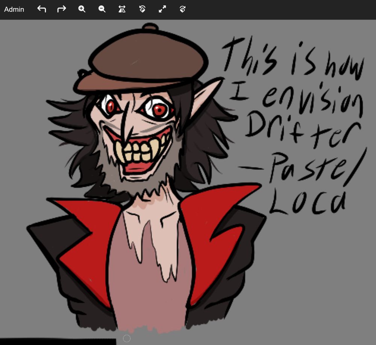The height and width of the screenshot is (345, 376).
Task: Undo the last stroke
Action: click(41, 9)
